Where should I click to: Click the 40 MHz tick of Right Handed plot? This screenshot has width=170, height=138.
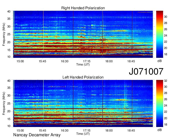point(9,11)
